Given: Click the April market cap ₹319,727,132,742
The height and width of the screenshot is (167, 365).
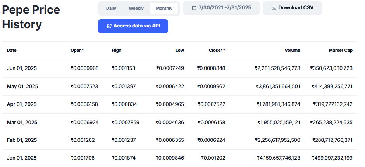Looking at the screenshot, I should (333, 104).
